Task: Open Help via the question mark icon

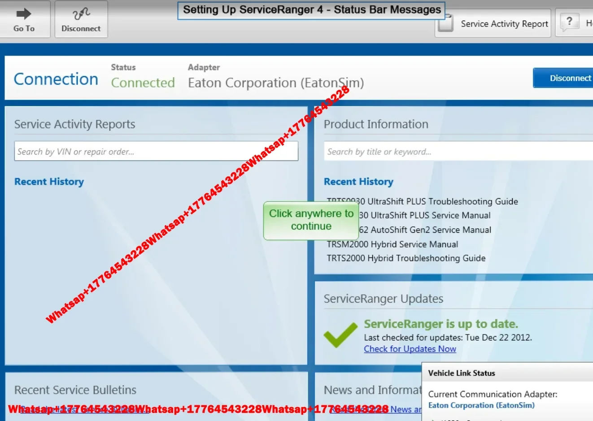Action: pyautogui.click(x=569, y=21)
